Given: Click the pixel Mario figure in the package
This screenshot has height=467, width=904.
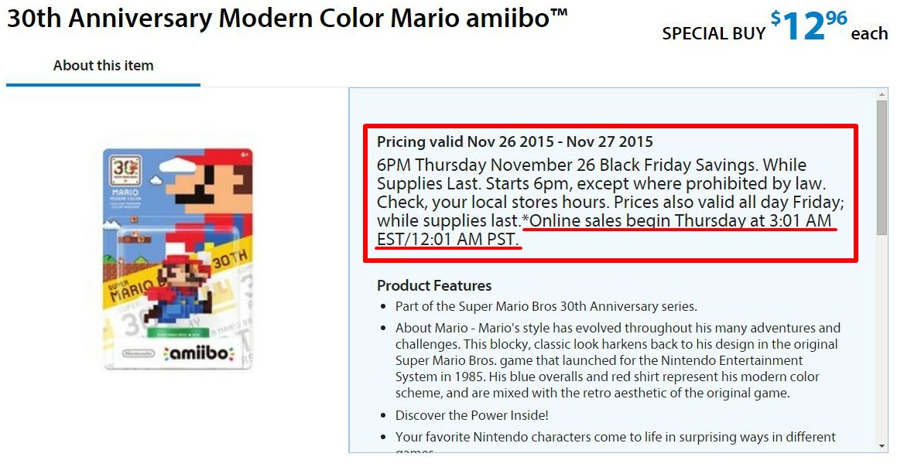Looking at the screenshot, I should (179, 287).
